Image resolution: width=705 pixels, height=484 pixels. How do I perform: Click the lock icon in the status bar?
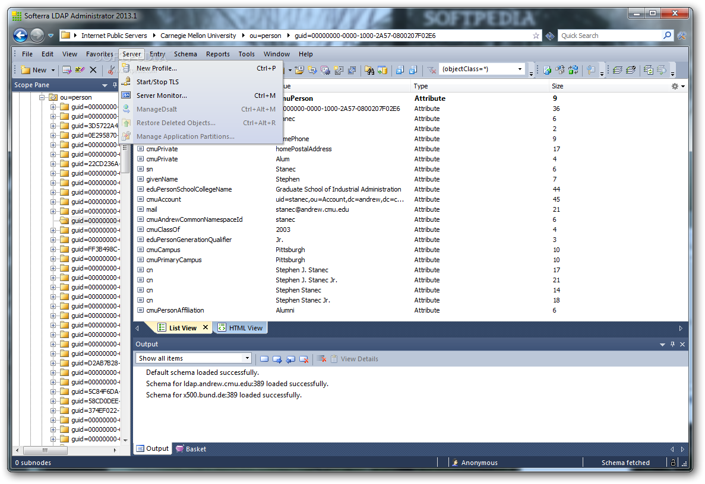[x=672, y=462]
